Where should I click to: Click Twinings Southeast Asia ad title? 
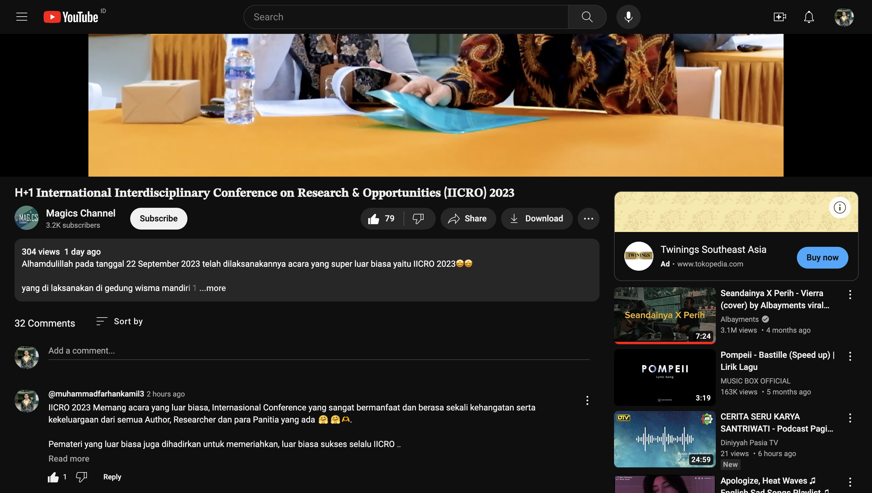pos(713,250)
